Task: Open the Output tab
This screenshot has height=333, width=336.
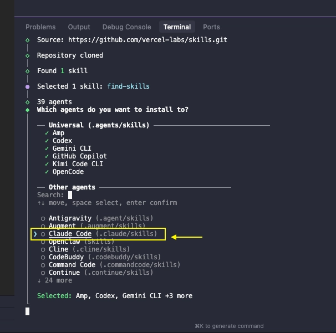Action: (x=79, y=27)
